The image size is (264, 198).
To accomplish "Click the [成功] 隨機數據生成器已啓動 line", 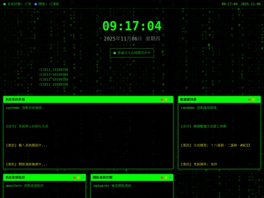I will pyautogui.click(x=204, y=126).
